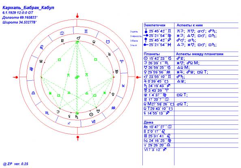Click the ZP ver. 0.25 label
241x168 pixels.
15,164
